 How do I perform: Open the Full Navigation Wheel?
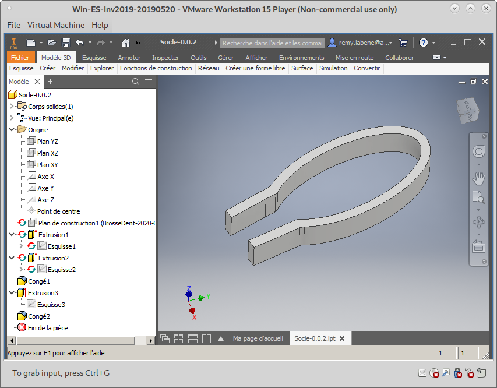(478, 151)
